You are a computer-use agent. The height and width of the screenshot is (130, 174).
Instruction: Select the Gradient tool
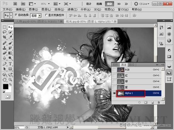click(10, 53)
